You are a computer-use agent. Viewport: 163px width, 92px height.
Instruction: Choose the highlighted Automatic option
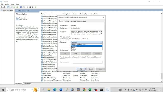point(87,46)
